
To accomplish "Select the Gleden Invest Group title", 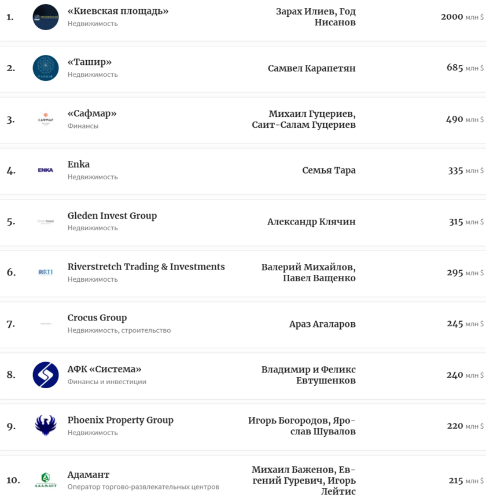I will (112, 216).
